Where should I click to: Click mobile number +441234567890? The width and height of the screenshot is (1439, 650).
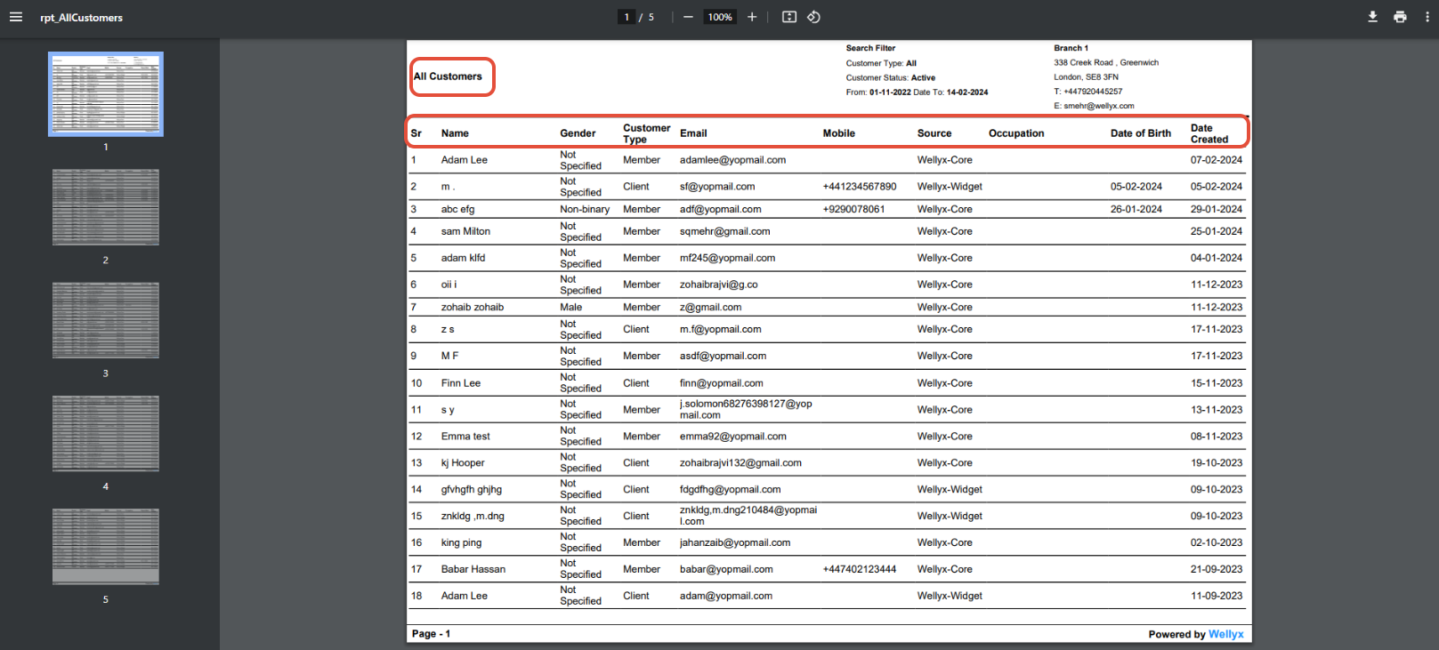coord(860,187)
